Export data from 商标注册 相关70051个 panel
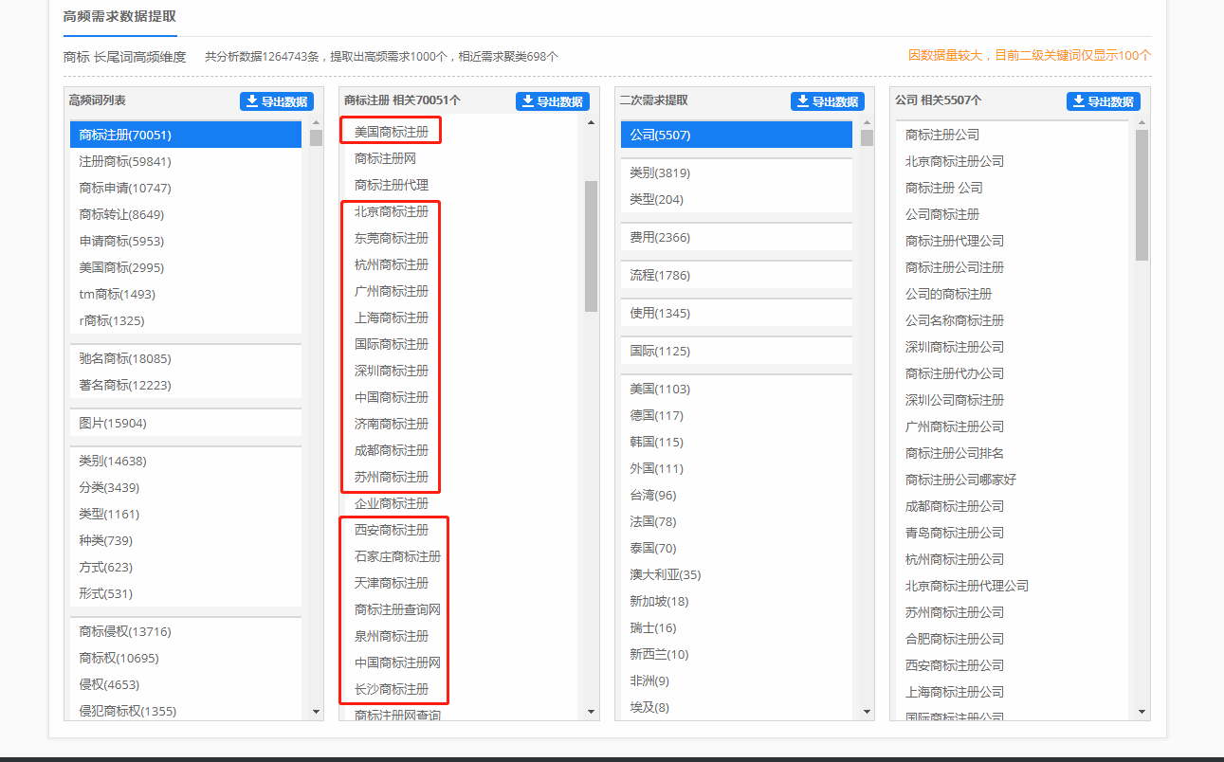 click(x=552, y=101)
